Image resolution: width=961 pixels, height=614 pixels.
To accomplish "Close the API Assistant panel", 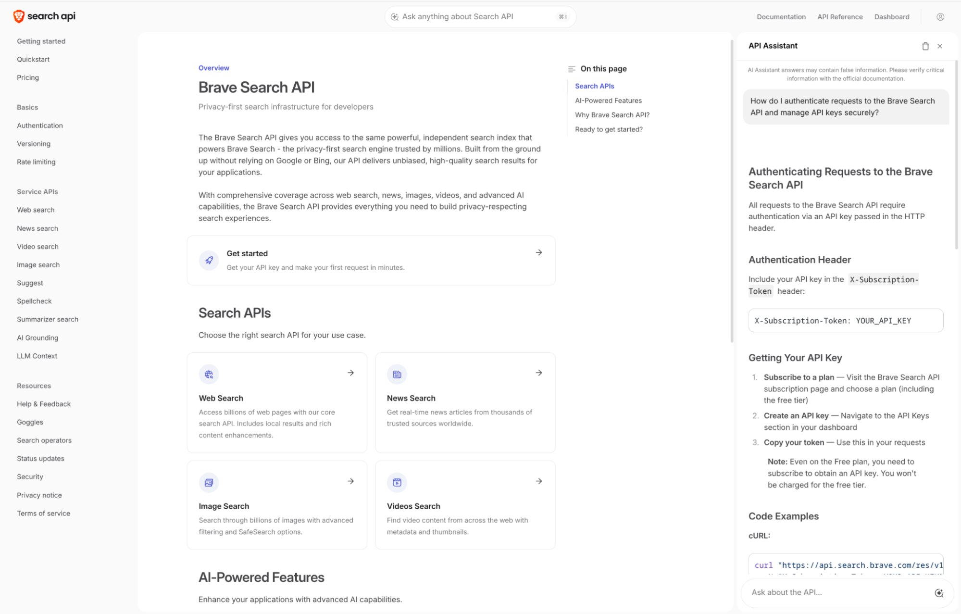I will click(940, 46).
